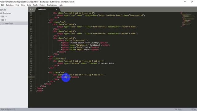Click the bootstrap folder icon
The height and width of the screenshot is (111, 197).
point(1,13)
